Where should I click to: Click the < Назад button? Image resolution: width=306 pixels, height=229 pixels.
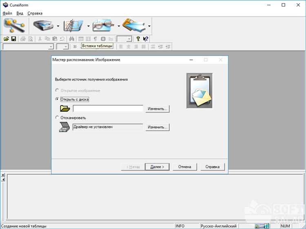133,167
